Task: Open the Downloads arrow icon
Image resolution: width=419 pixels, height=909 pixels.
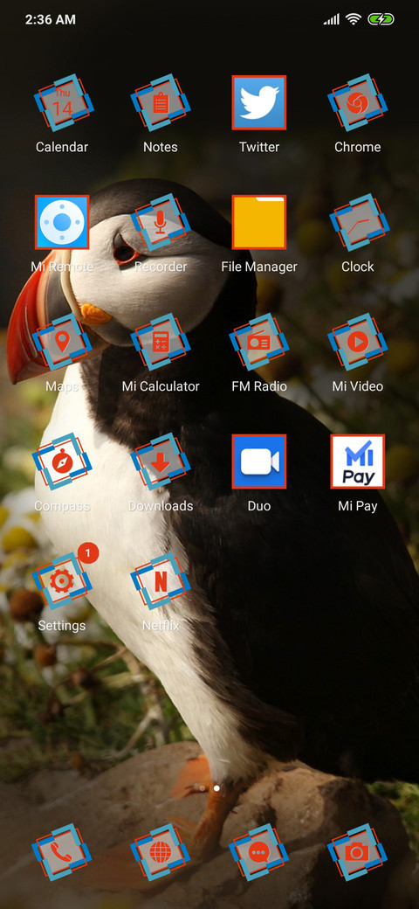Action: pyautogui.click(x=161, y=461)
